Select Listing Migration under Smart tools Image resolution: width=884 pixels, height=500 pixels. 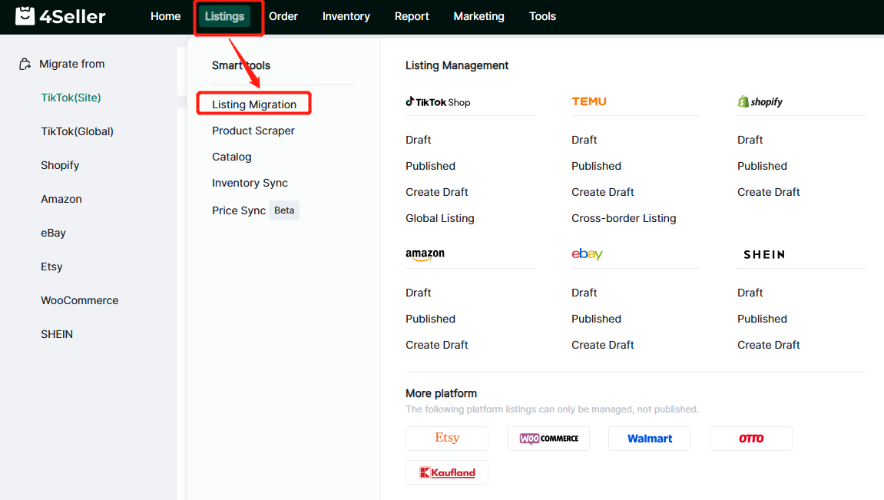click(x=254, y=104)
